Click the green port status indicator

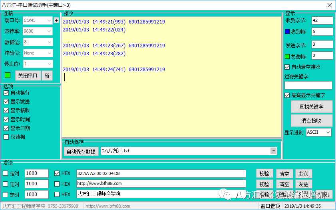8,75
